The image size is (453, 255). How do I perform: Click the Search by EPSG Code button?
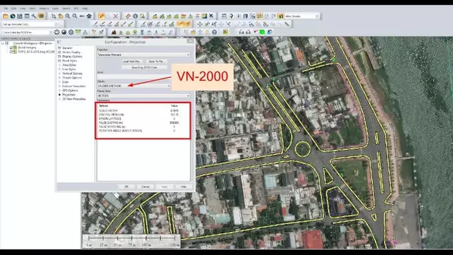click(144, 67)
